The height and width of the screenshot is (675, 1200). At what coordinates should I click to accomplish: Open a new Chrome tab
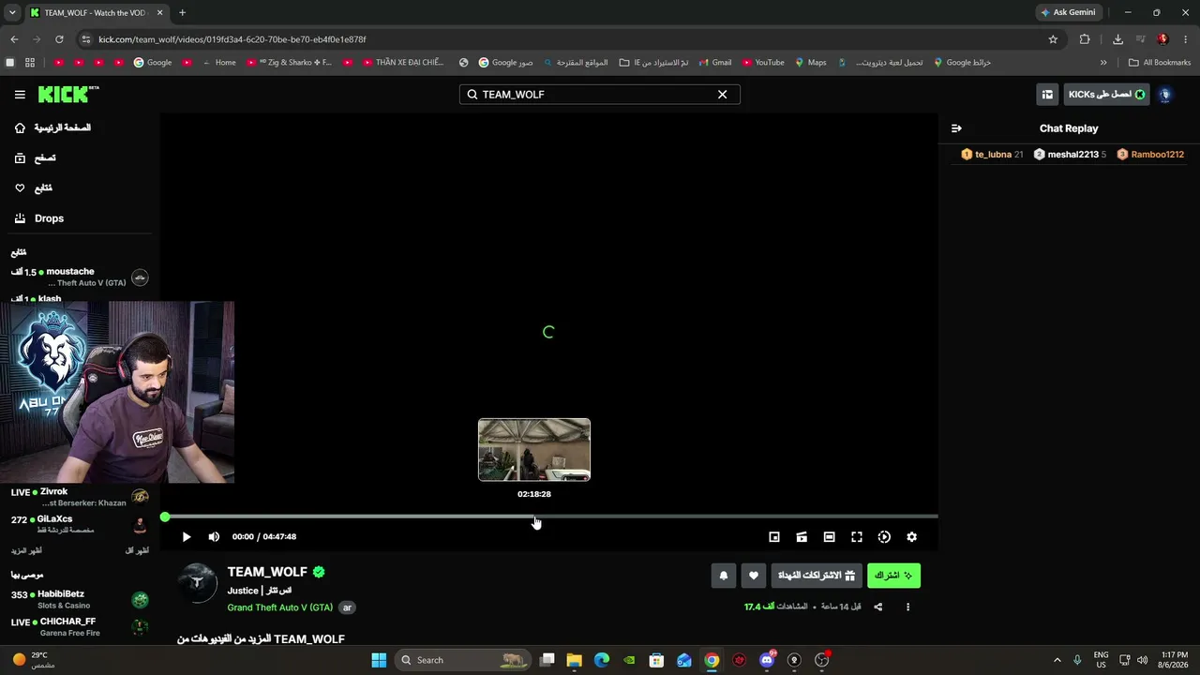point(182,13)
